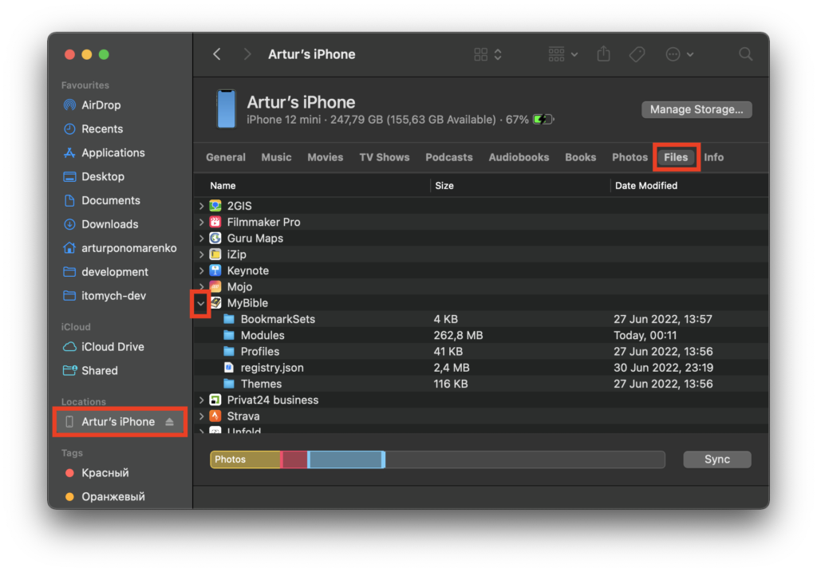Viewport: 817px width, 572px height.
Task: Expand the iZip row
Action: tap(201, 254)
